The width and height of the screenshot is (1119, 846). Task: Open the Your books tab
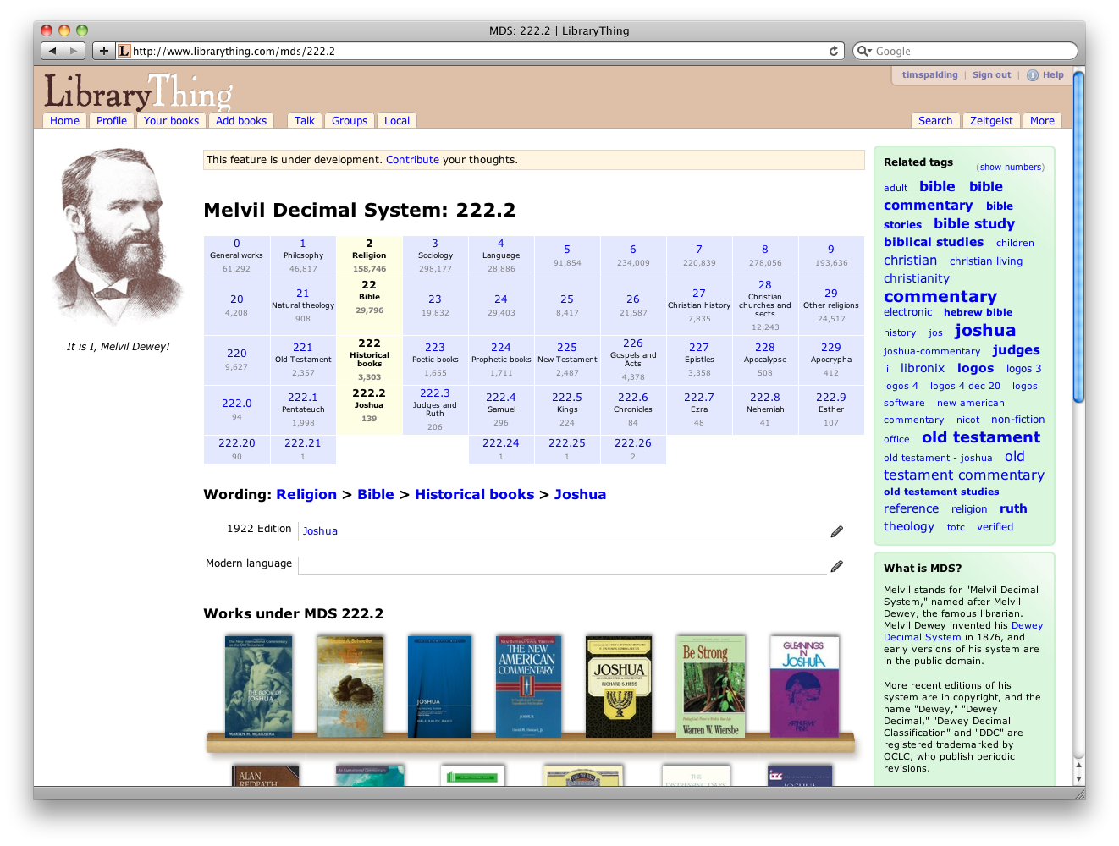click(x=171, y=120)
